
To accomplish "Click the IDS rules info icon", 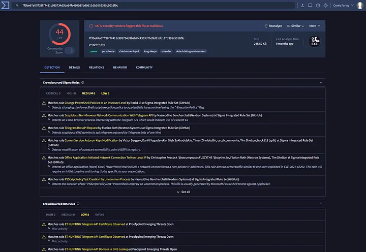I will [x=78, y=204].
